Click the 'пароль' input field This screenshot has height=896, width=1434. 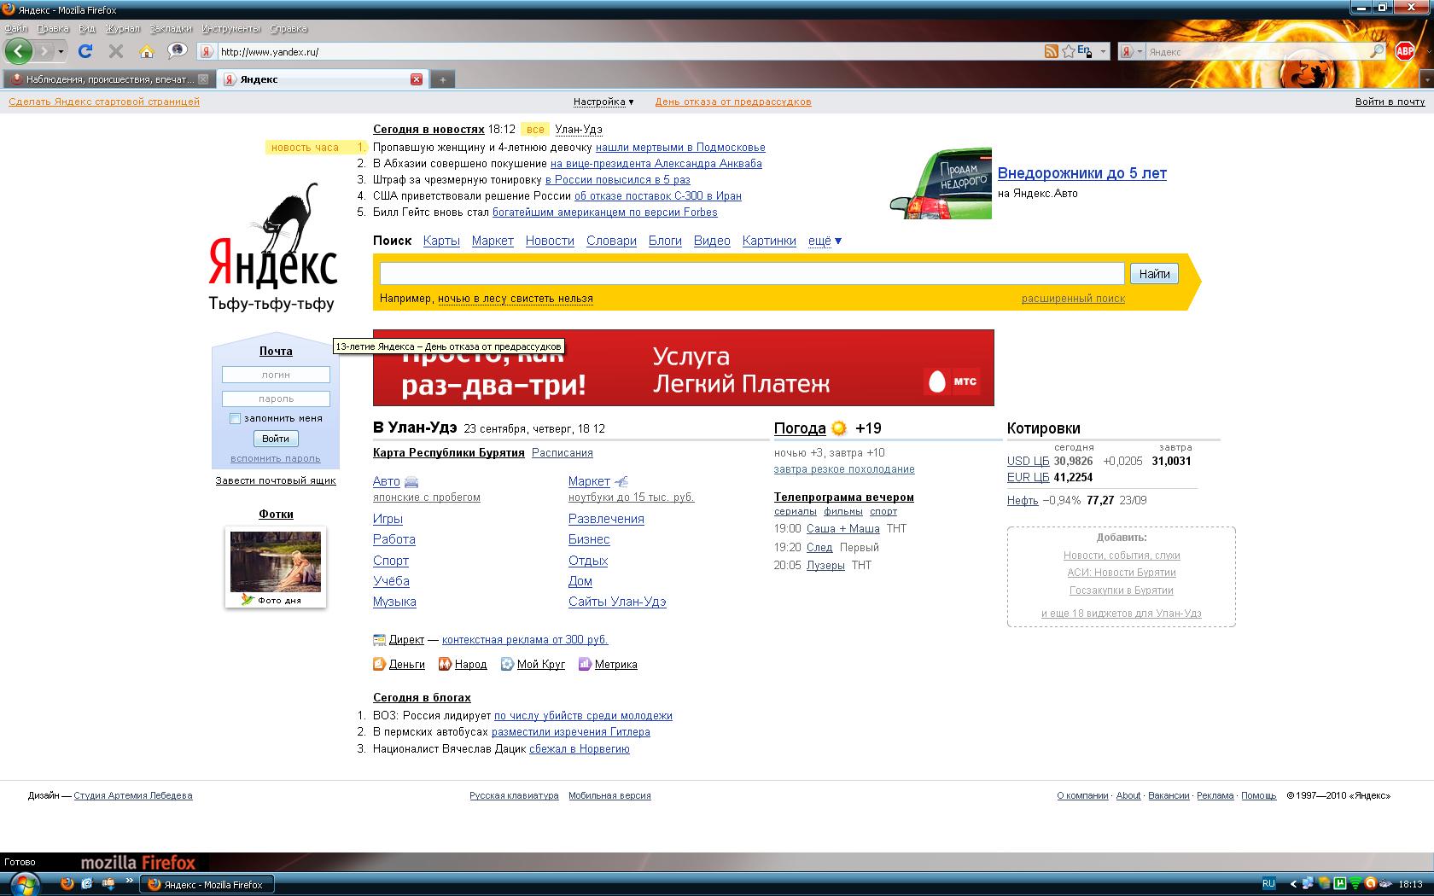click(276, 399)
